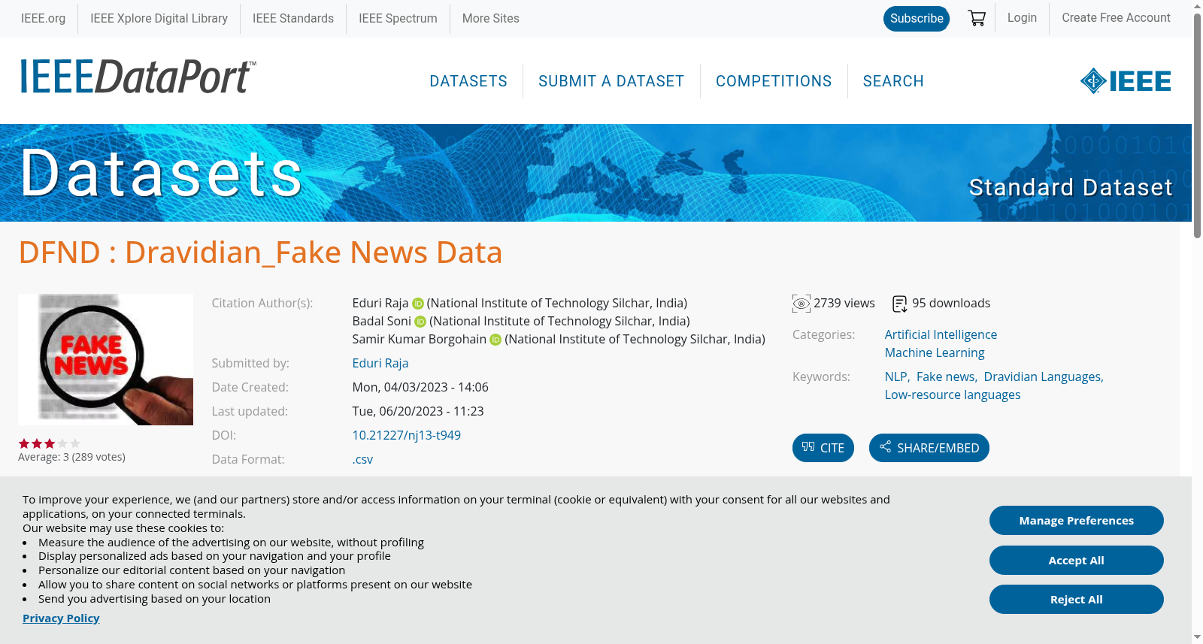Click the IEEE logo at right
Image resolution: width=1203 pixels, height=644 pixels.
[x=1126, y=81]
